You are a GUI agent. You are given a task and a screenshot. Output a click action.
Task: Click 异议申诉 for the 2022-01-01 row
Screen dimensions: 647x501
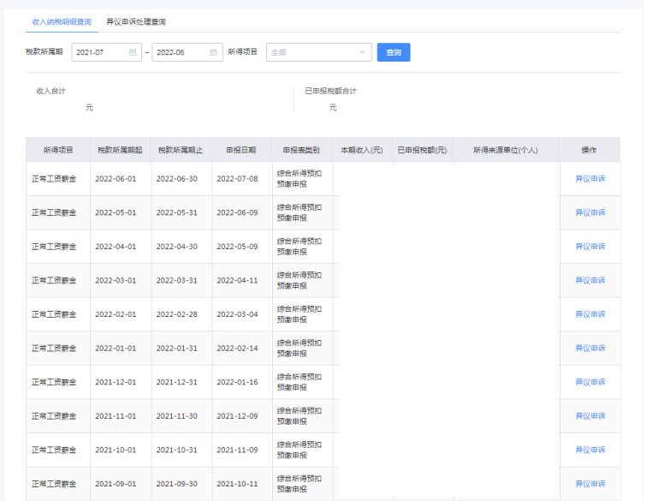coord(590,348)
